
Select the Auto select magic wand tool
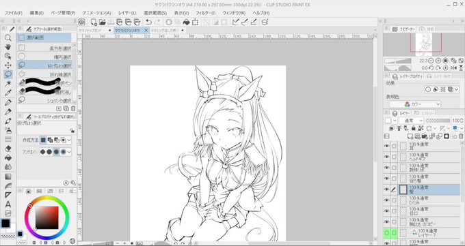[x=8, y=83]
